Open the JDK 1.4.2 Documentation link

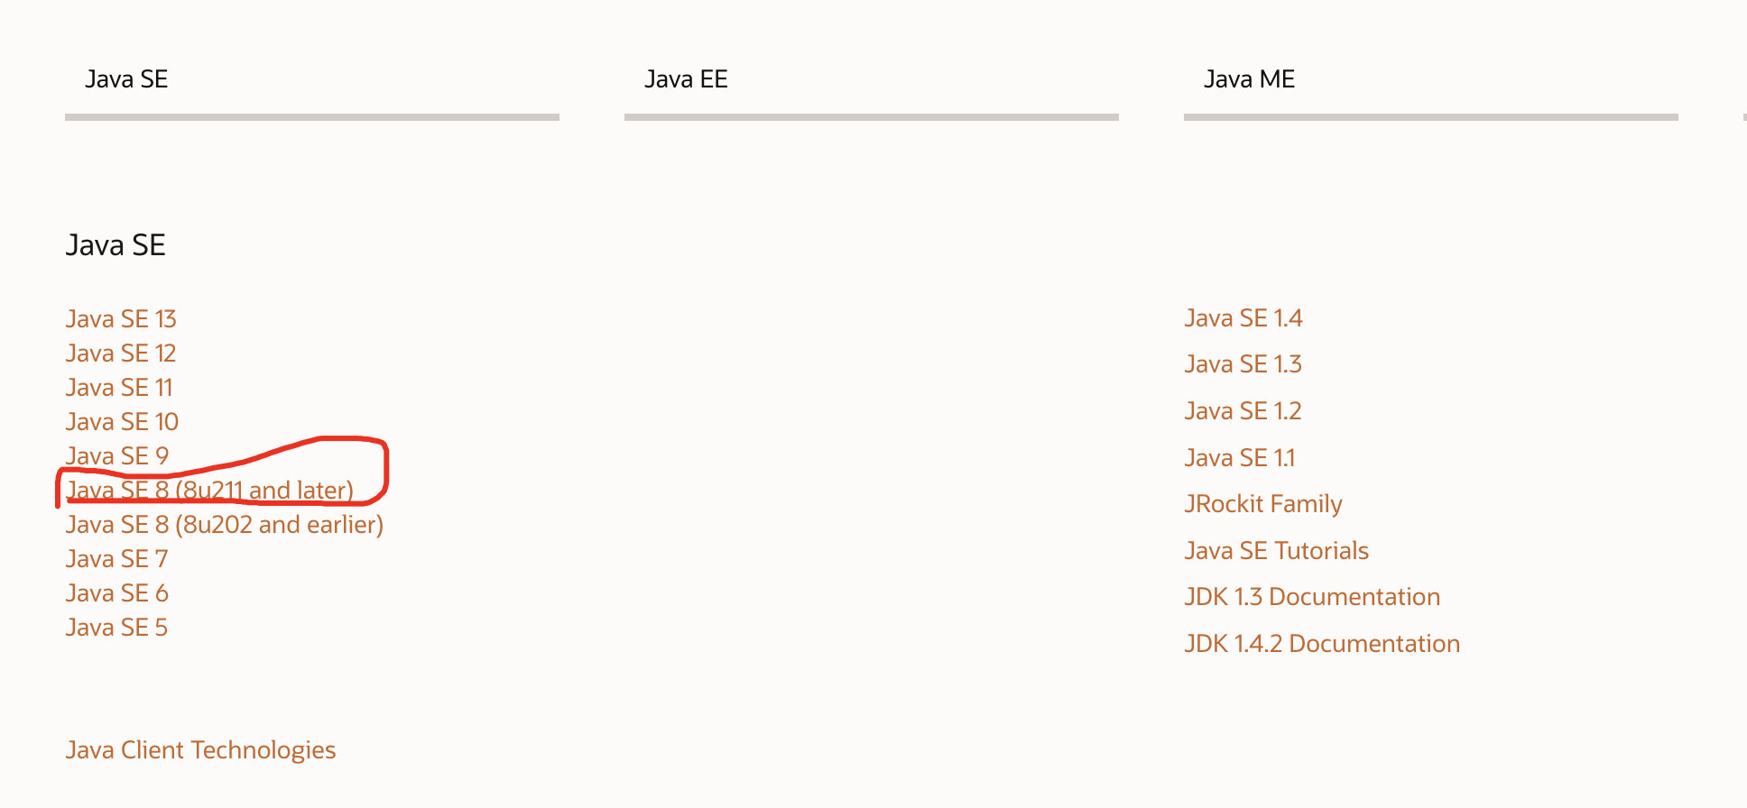tap(1322, 644)
